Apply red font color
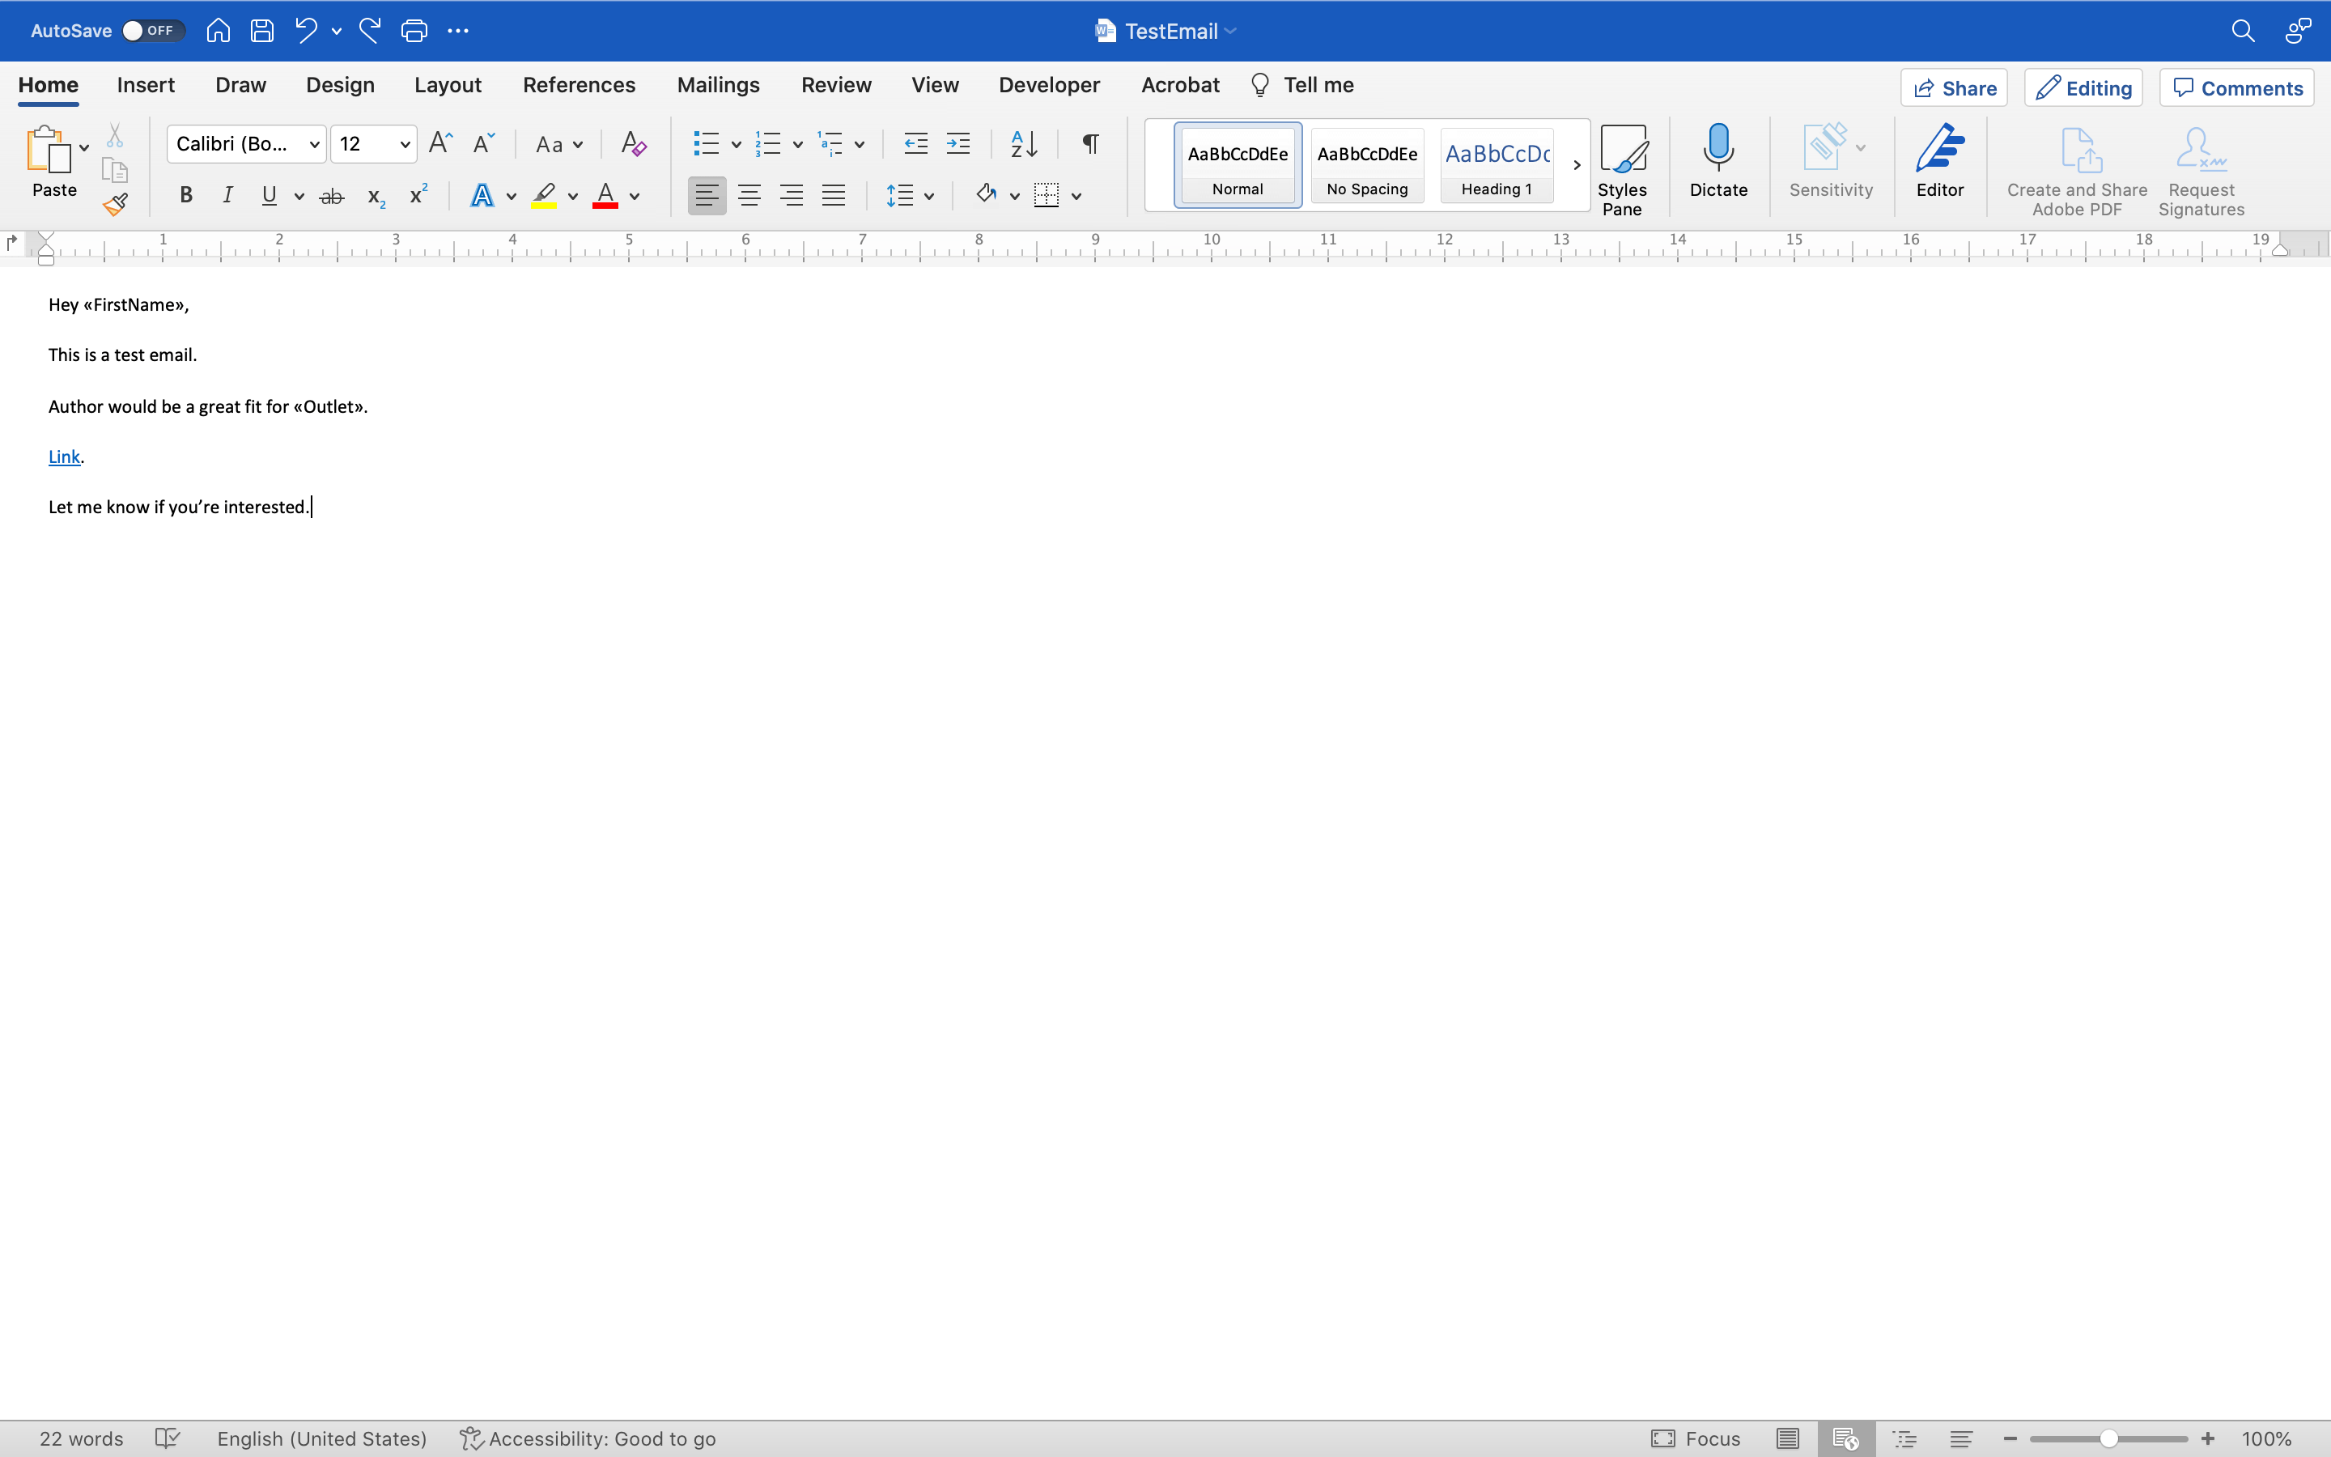Image resolution: width=2331 pixels, height=1457 pixels. pos(605,196)
